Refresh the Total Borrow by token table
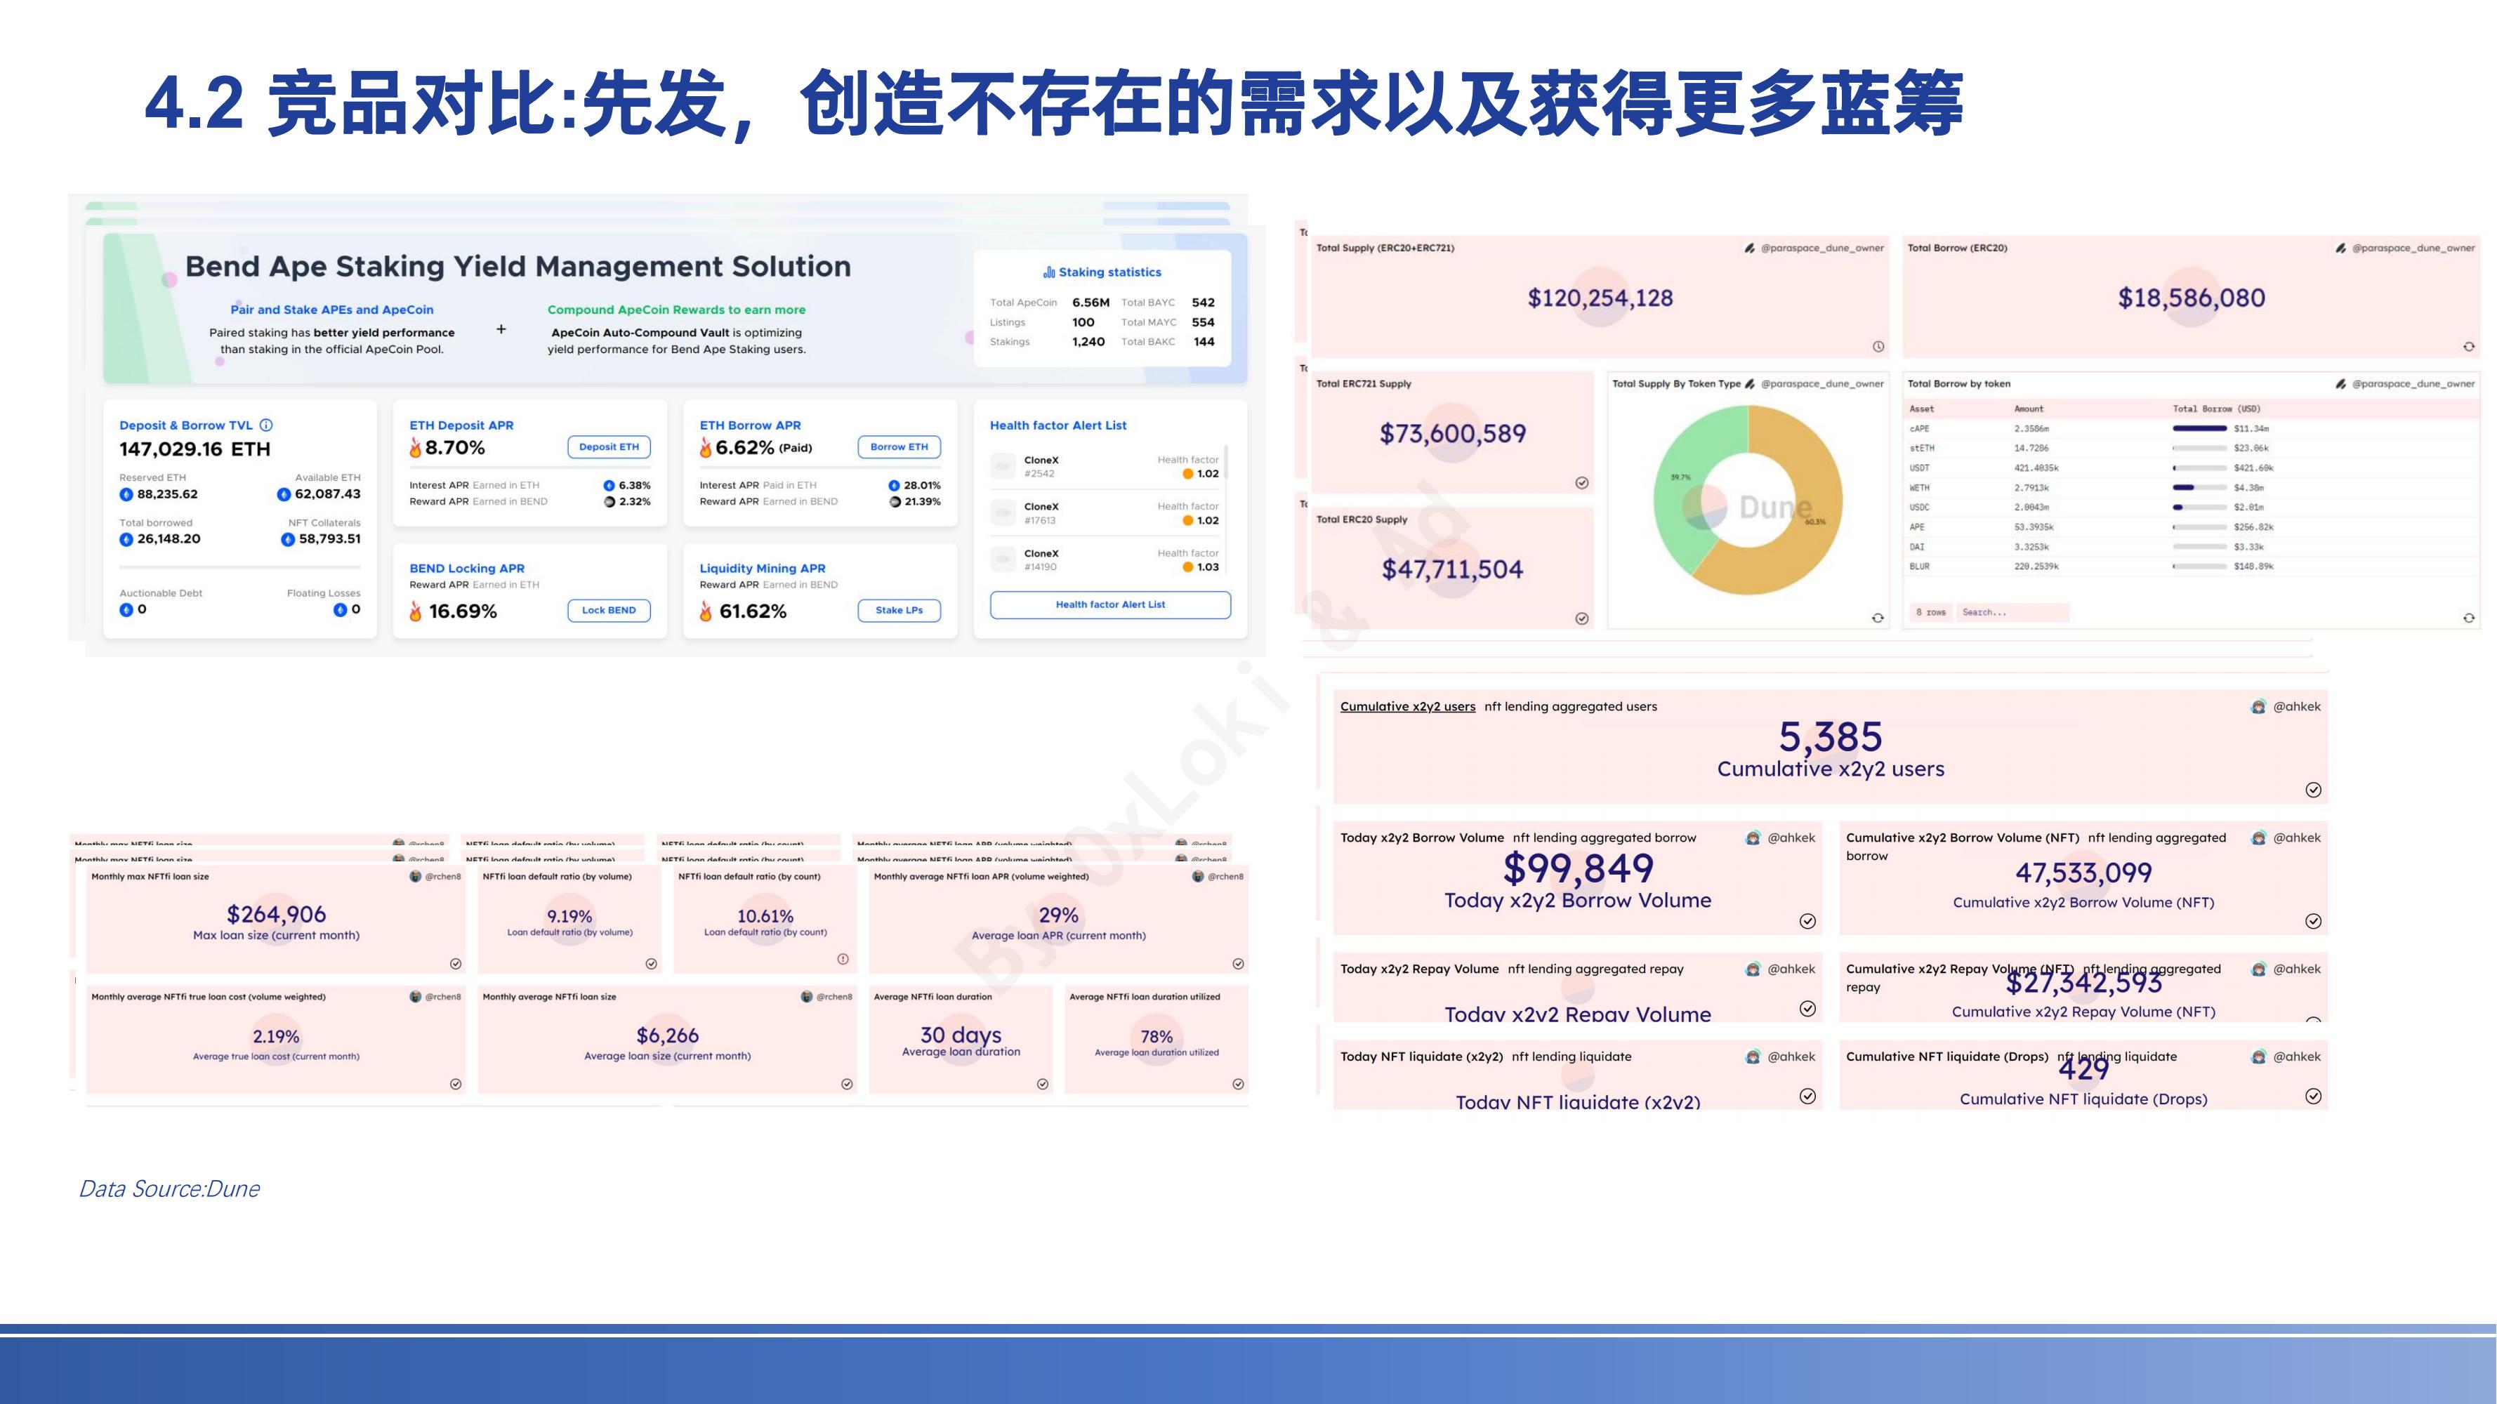 [2469, 618]
